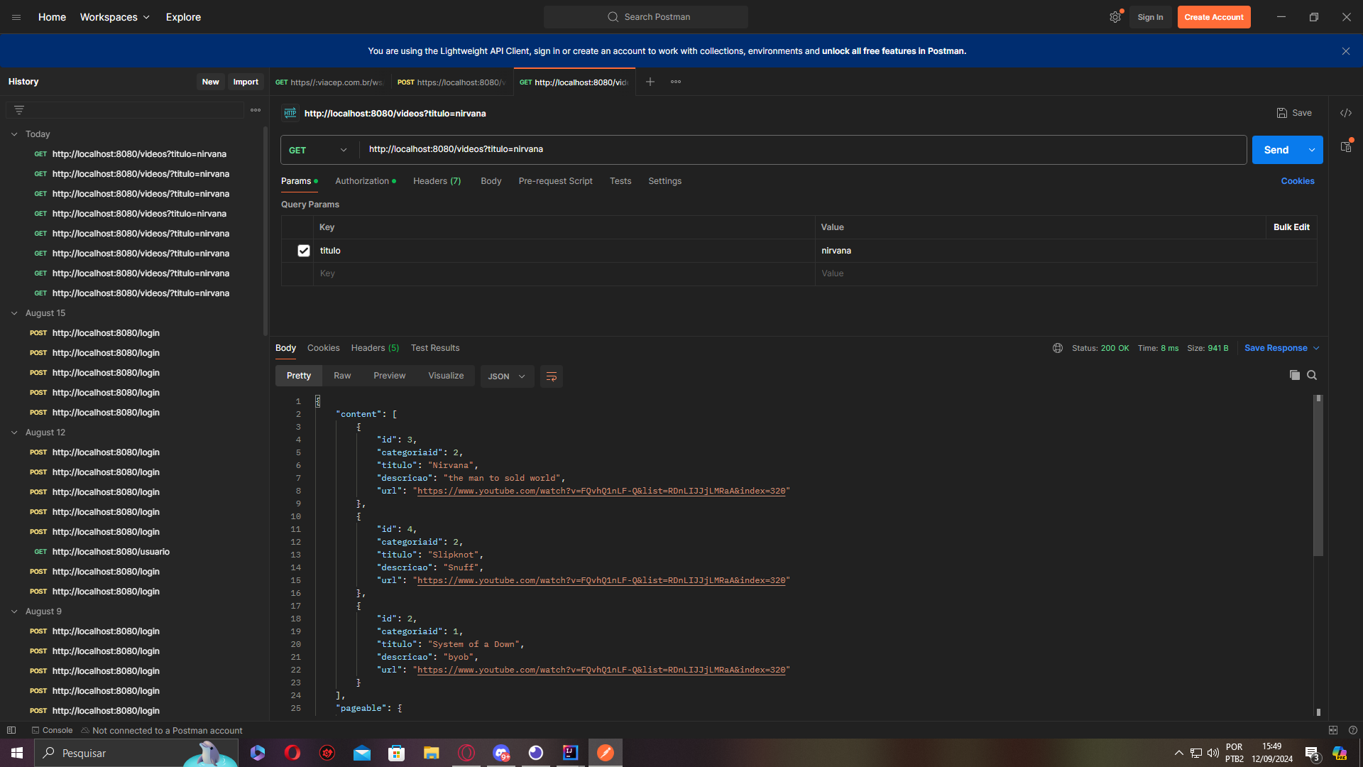Select the Pretty response view tab
This screenshot has width=1363, height=767.
click(297, 374)
